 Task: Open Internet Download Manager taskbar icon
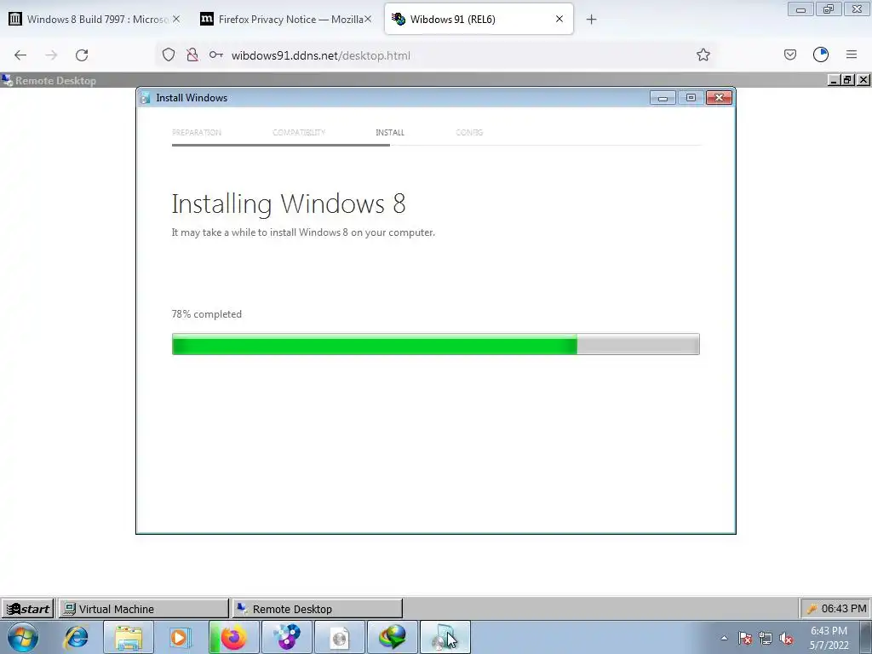(392, 637)
